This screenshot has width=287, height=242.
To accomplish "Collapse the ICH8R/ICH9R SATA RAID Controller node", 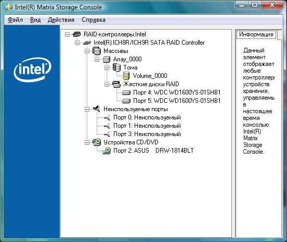I will pyautogui.click(x=77, y=43).
